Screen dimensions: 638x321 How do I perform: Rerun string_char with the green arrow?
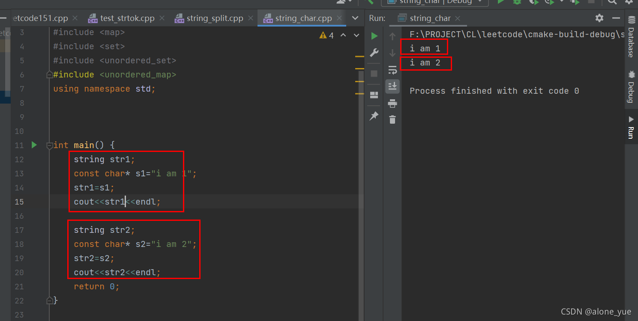[374, 36]
